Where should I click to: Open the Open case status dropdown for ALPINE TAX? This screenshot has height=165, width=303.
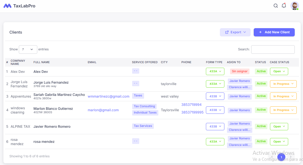[x=279, y=126]
